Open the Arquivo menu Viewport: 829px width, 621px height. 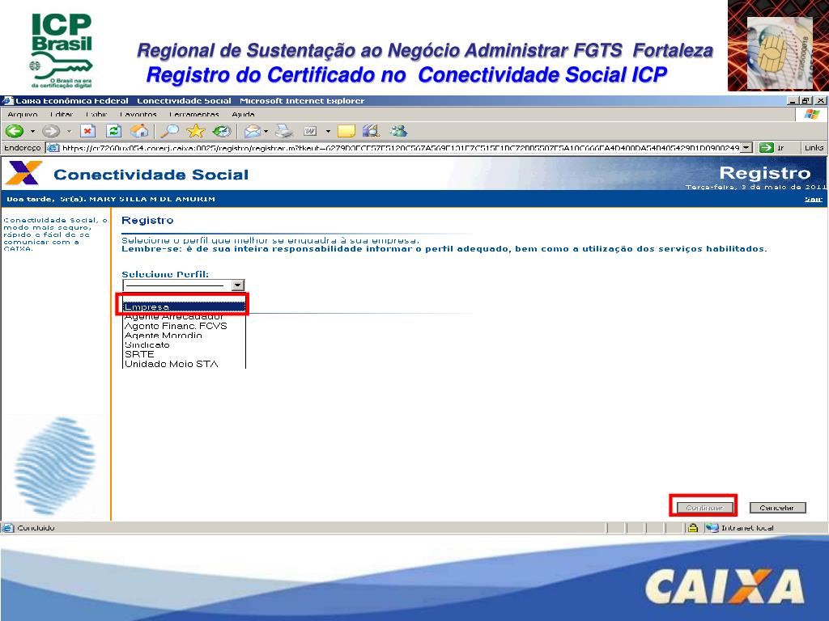(x=23, y=114)
